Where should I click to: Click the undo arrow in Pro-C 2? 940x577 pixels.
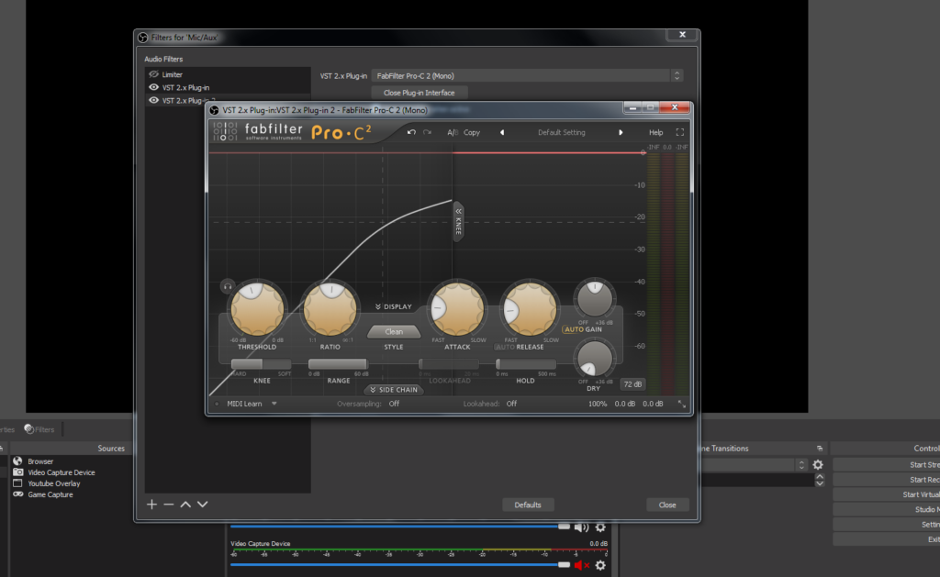pyautogui.click(x=411, y=132)
